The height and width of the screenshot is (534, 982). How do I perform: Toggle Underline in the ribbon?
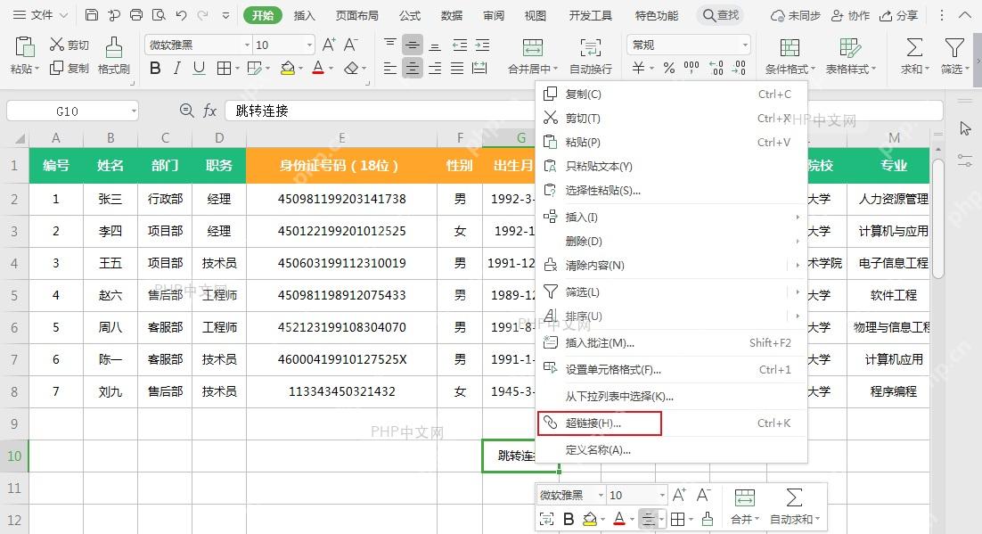click(199, 69)
